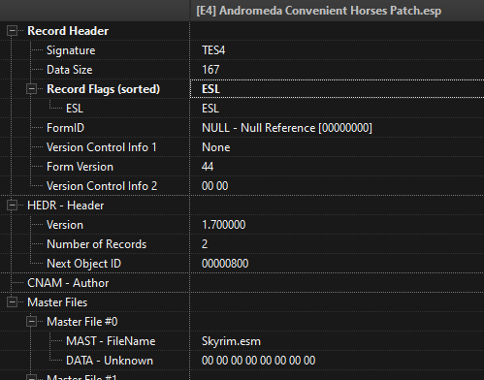The width and height of the screenshot is (484, 380).
Task: Select the HEDR - Header label
Action: (x=66, y=206)
